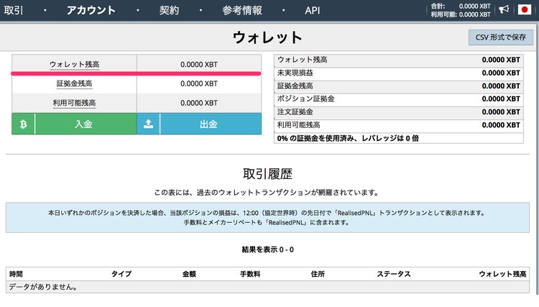Click the Bitcoin icon on deposit button

(x=24, y=124)
